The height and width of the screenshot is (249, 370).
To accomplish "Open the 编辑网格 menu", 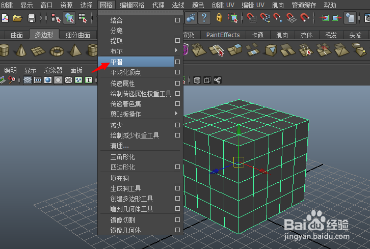I will click(x=132, y=5).
